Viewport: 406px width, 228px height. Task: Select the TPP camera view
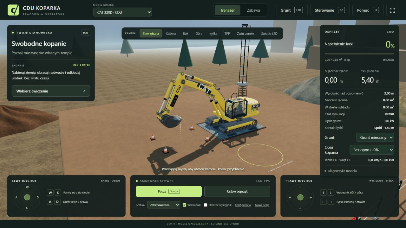[227, 34]
